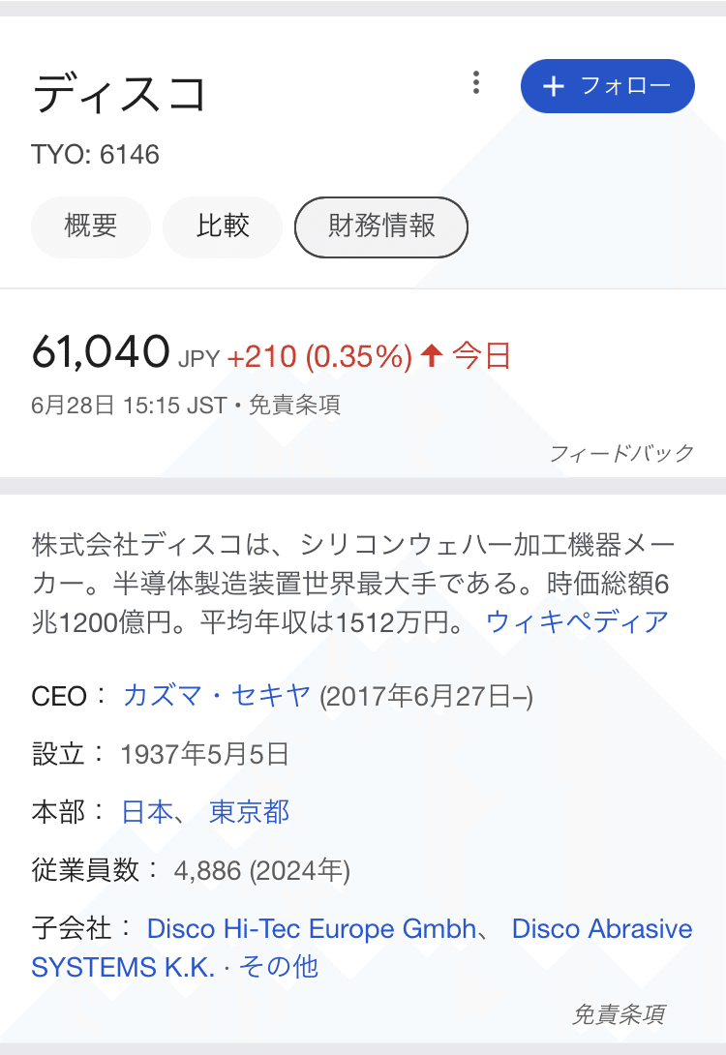Open the ウィキペディア source link
This screenshot has width=726, height=1055.
[x=577, y=620]
